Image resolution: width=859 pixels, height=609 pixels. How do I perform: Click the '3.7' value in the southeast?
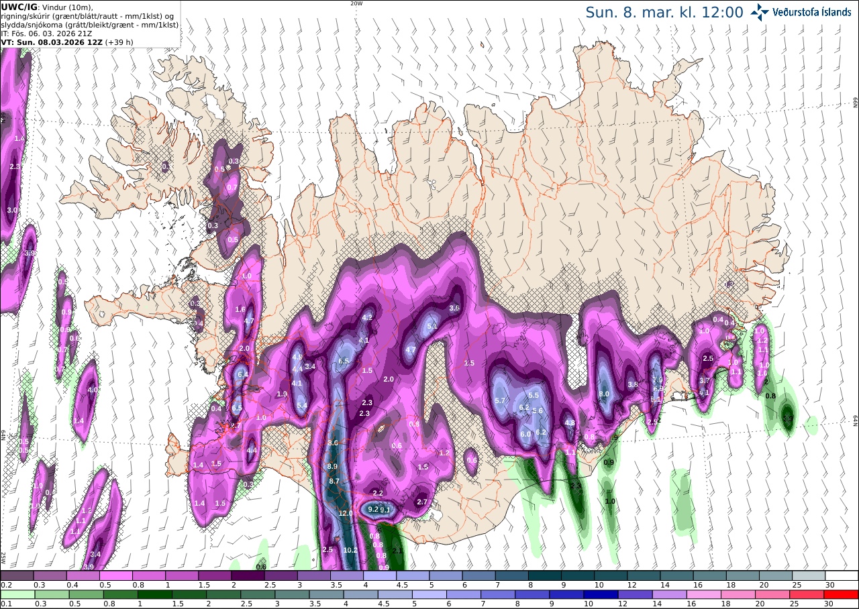pyautogui.click(x=704, y=380)
